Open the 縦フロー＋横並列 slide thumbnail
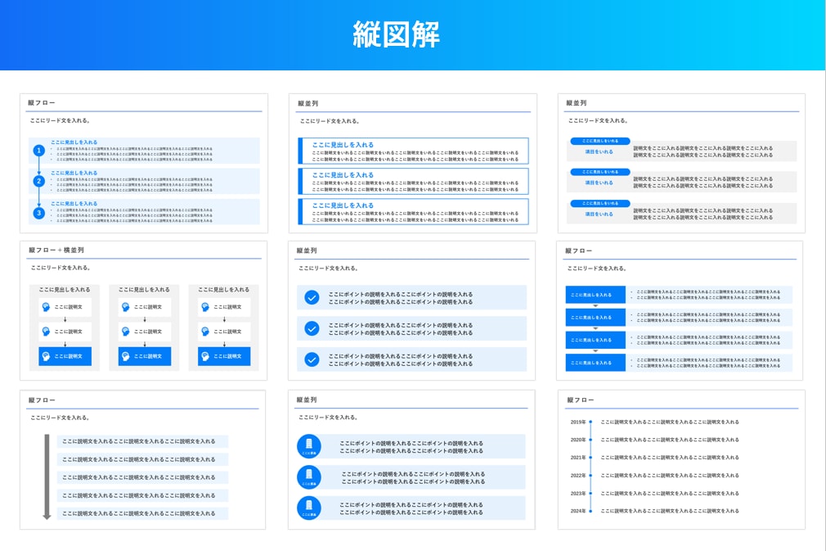 [x=144, y=310]
